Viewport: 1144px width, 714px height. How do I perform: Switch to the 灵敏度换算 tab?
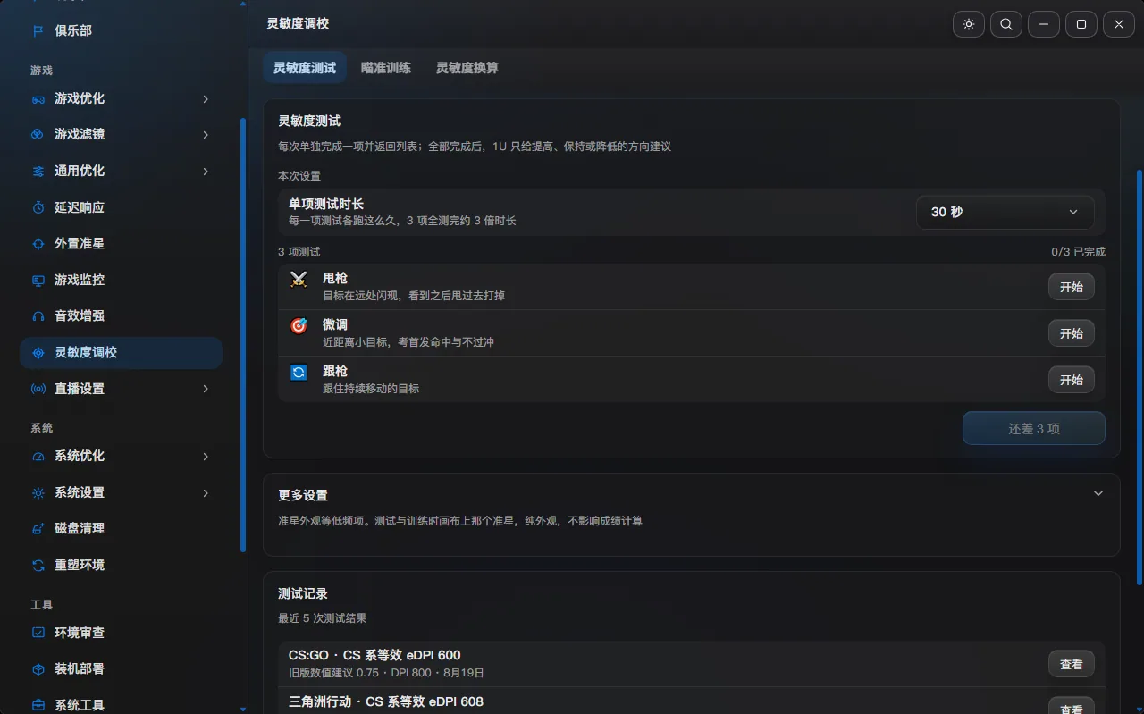click(x=467, y=67)
